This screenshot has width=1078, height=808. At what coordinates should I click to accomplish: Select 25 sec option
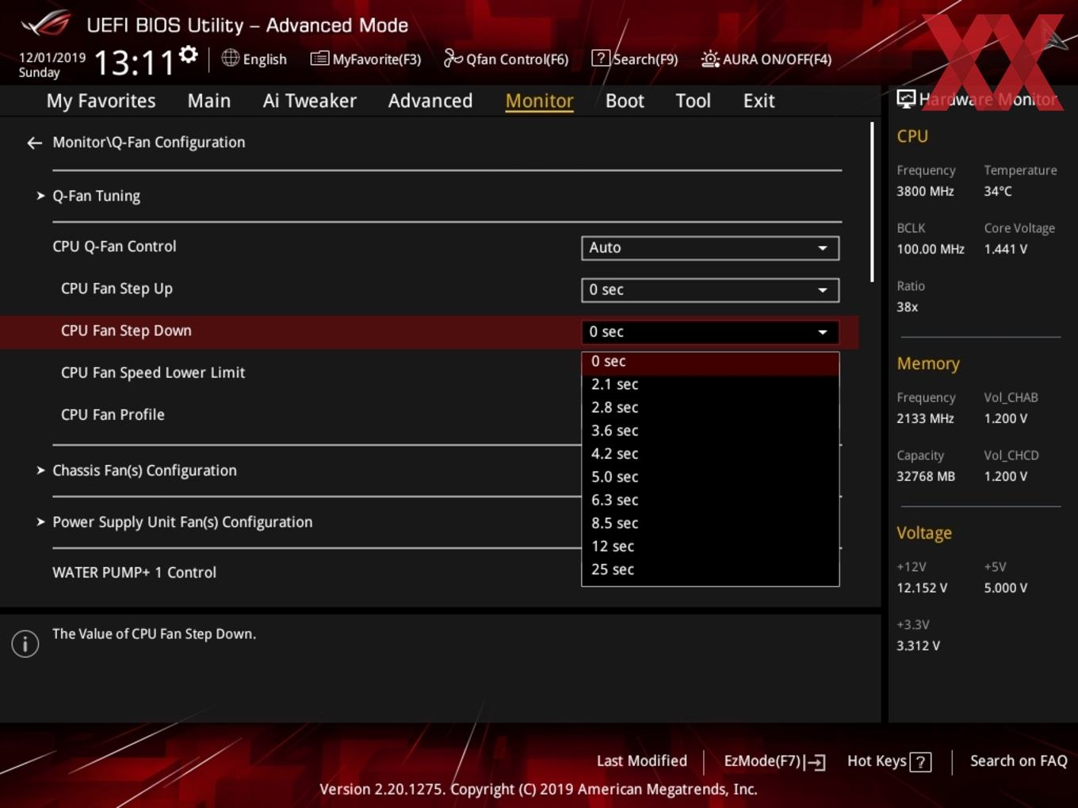710,570
